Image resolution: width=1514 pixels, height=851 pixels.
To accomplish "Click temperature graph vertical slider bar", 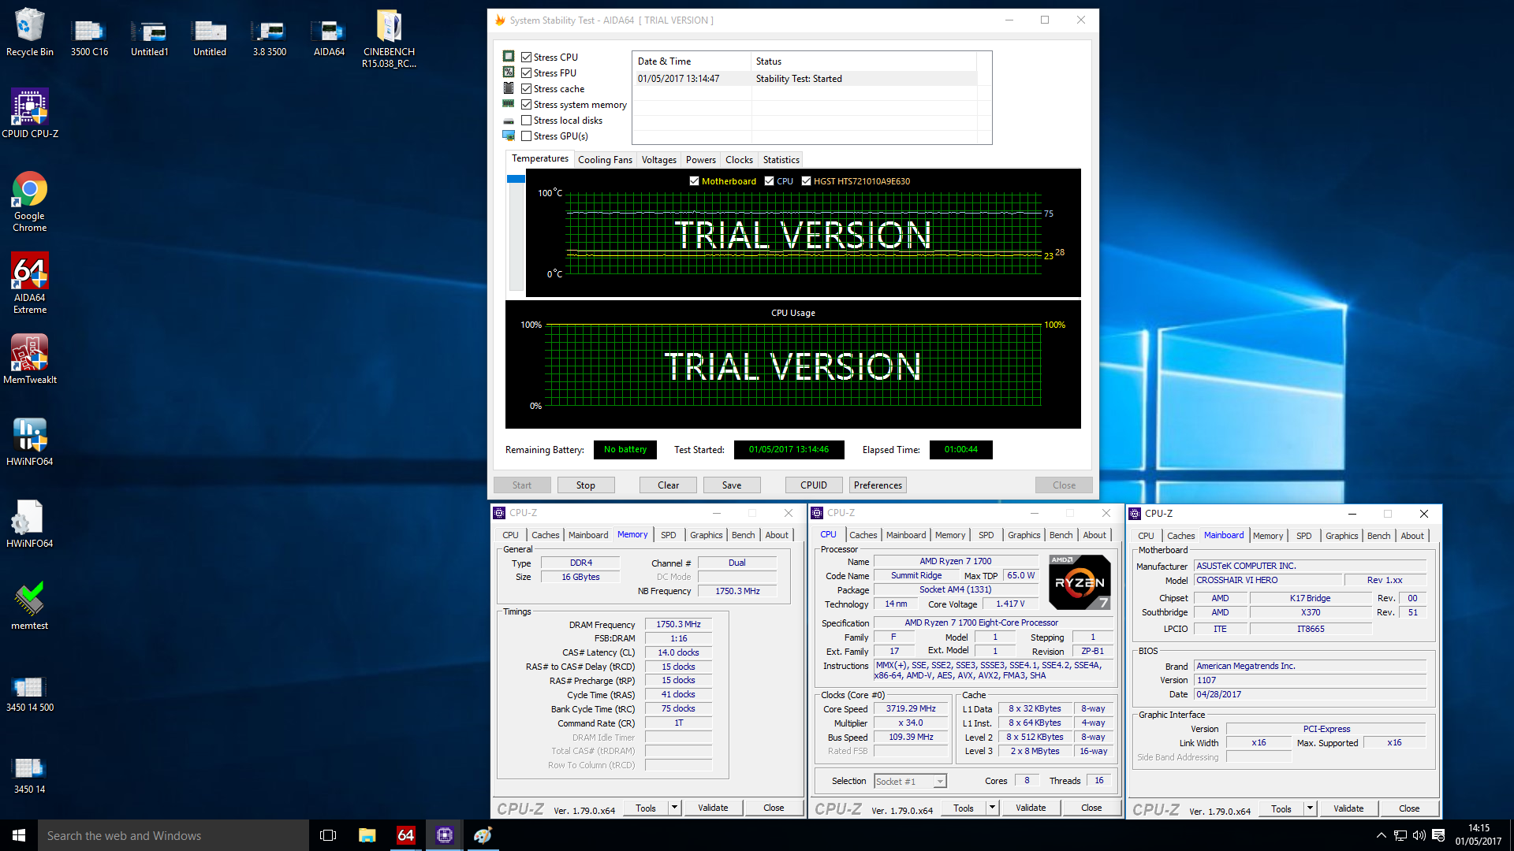I will [x=516, y=233].
